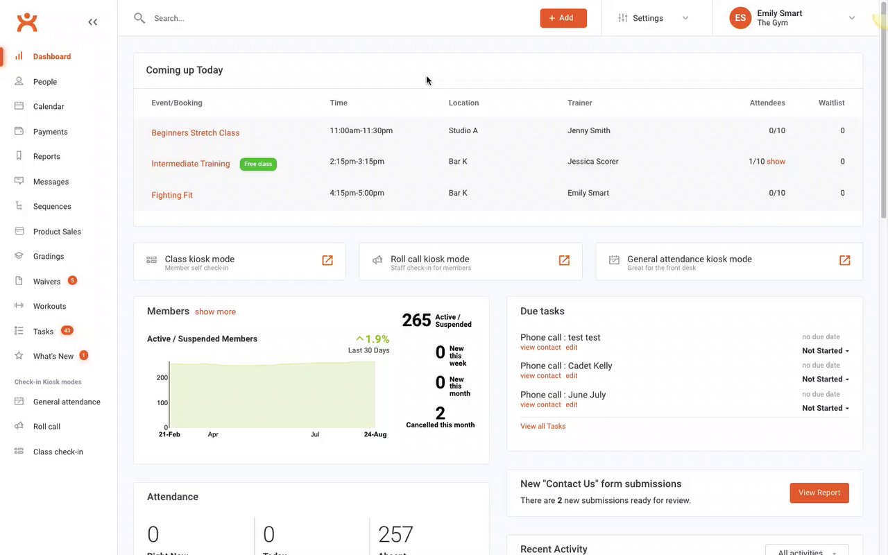Click the orange Add button

click(x=563, y=18)
